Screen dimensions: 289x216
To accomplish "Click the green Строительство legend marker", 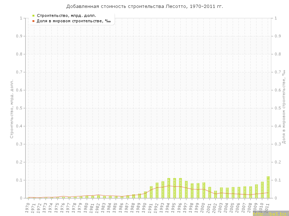I will point(33,15).
